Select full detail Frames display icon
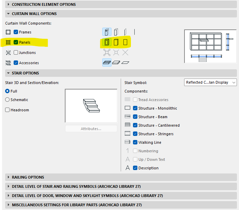This screenshot has width=239, height=210. [107, 32]
